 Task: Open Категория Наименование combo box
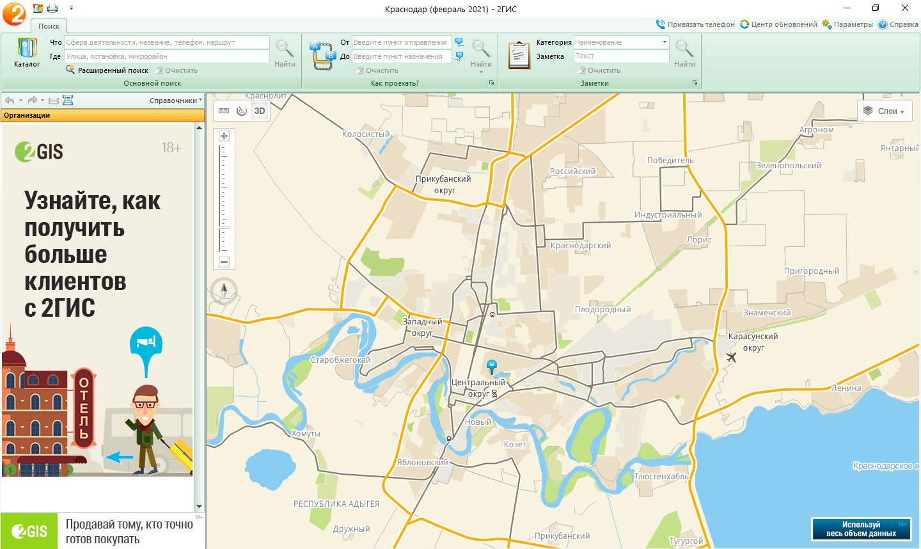click(x=621, y=42)
